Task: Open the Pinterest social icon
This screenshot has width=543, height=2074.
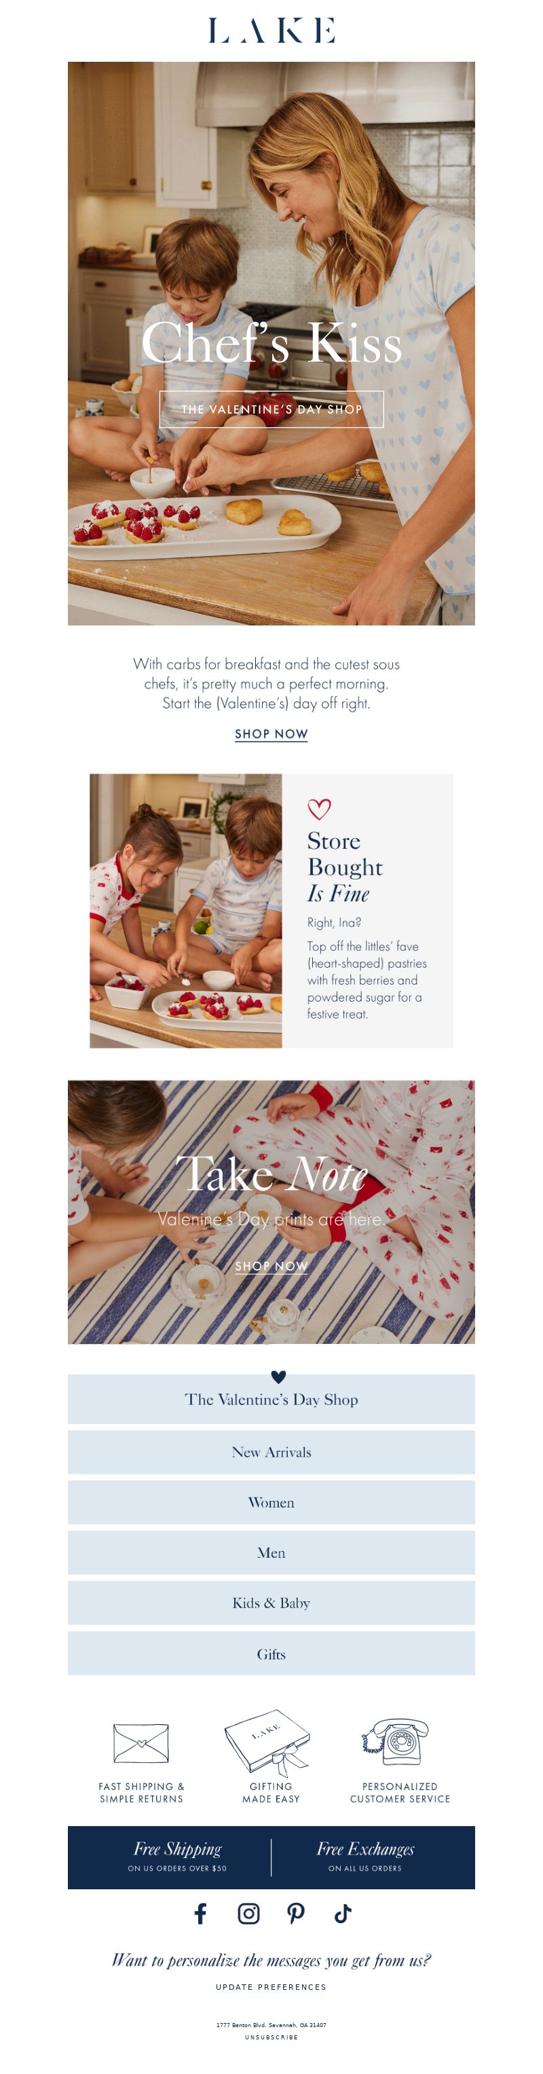Action: tap(296, 1913)
